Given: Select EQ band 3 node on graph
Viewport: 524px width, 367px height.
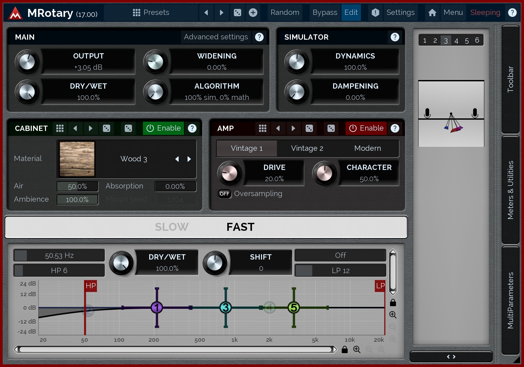Looking at the screenshot, I should coord(226,307).
